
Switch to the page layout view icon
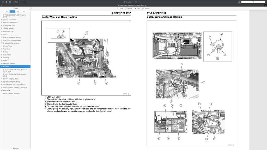pyautogui.click(x=10, y=2)
